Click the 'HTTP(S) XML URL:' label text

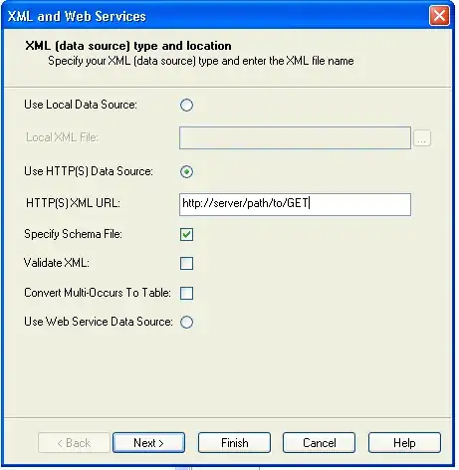pyautogui.click(x=73, y=203)
